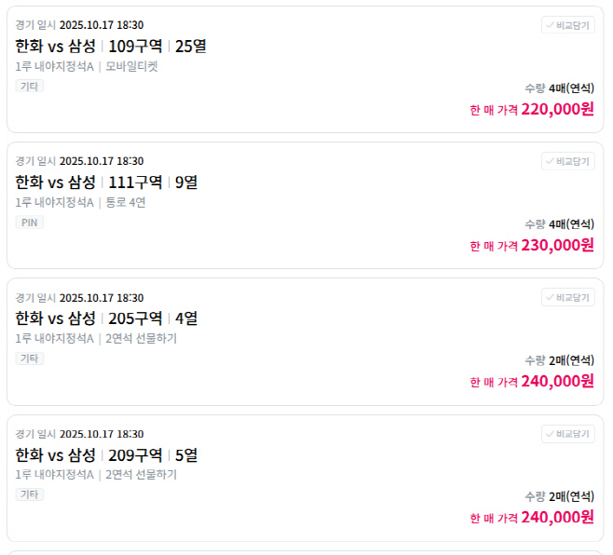Screen dimensions: 613x555
Task: Click the 기타 badge on 209구역 listing
Action: 30,494
